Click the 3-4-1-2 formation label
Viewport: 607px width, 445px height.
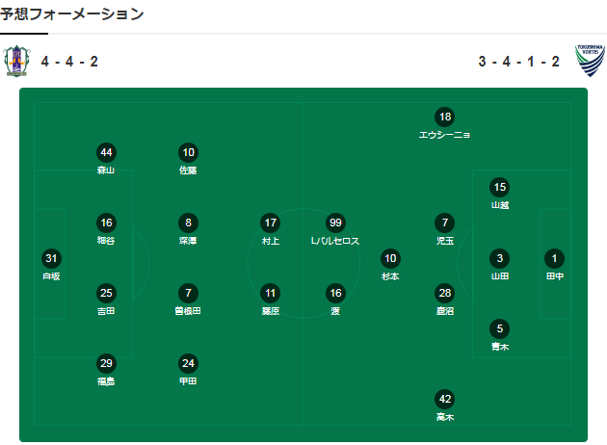coord(518,62)
